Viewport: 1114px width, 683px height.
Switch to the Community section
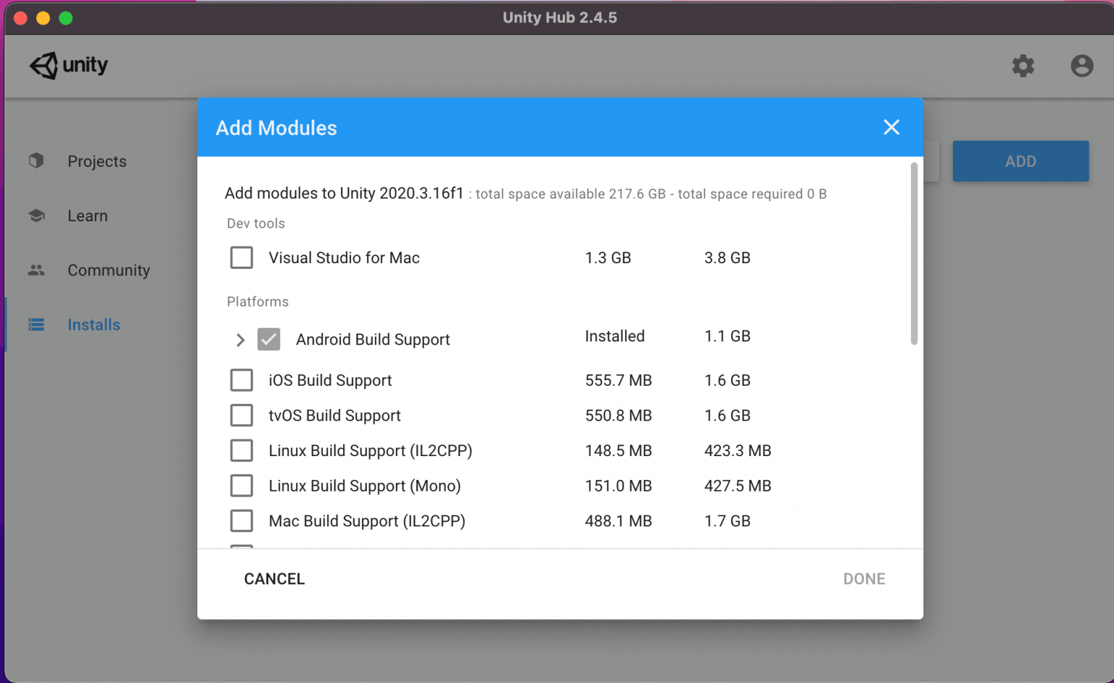[x=108, y=270]
